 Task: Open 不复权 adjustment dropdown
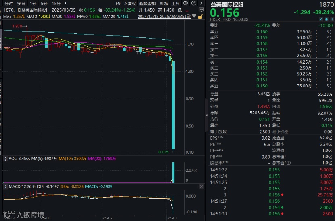[130, 3]
